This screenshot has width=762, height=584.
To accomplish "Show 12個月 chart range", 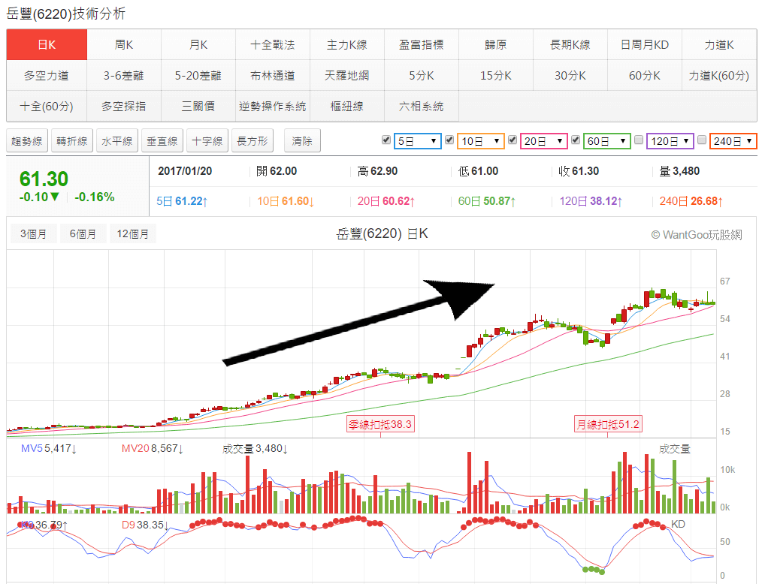I will pyautogui.click(x=133, y=233).
